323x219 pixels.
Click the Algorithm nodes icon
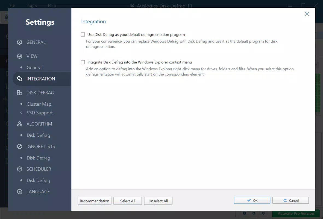point(20,124)
